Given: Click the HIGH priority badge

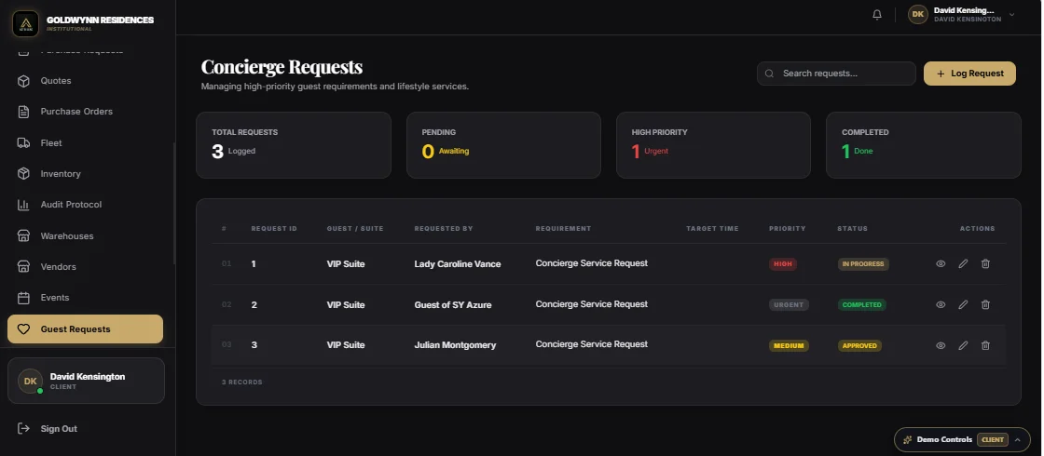Looking at the screenshot, I should [x=783, y=264].
